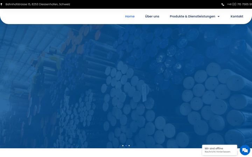Open the Home menu item
This screenshot has height=157, width=252.
tap(130, 16)
